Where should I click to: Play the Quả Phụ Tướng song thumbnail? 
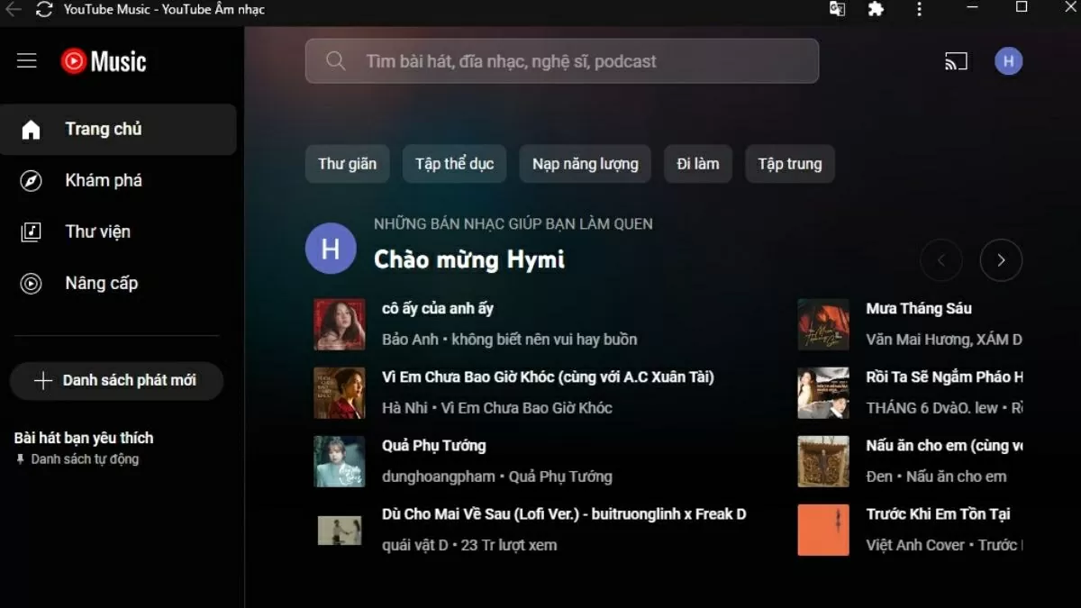pyautogui.click(x=340, y=461)
